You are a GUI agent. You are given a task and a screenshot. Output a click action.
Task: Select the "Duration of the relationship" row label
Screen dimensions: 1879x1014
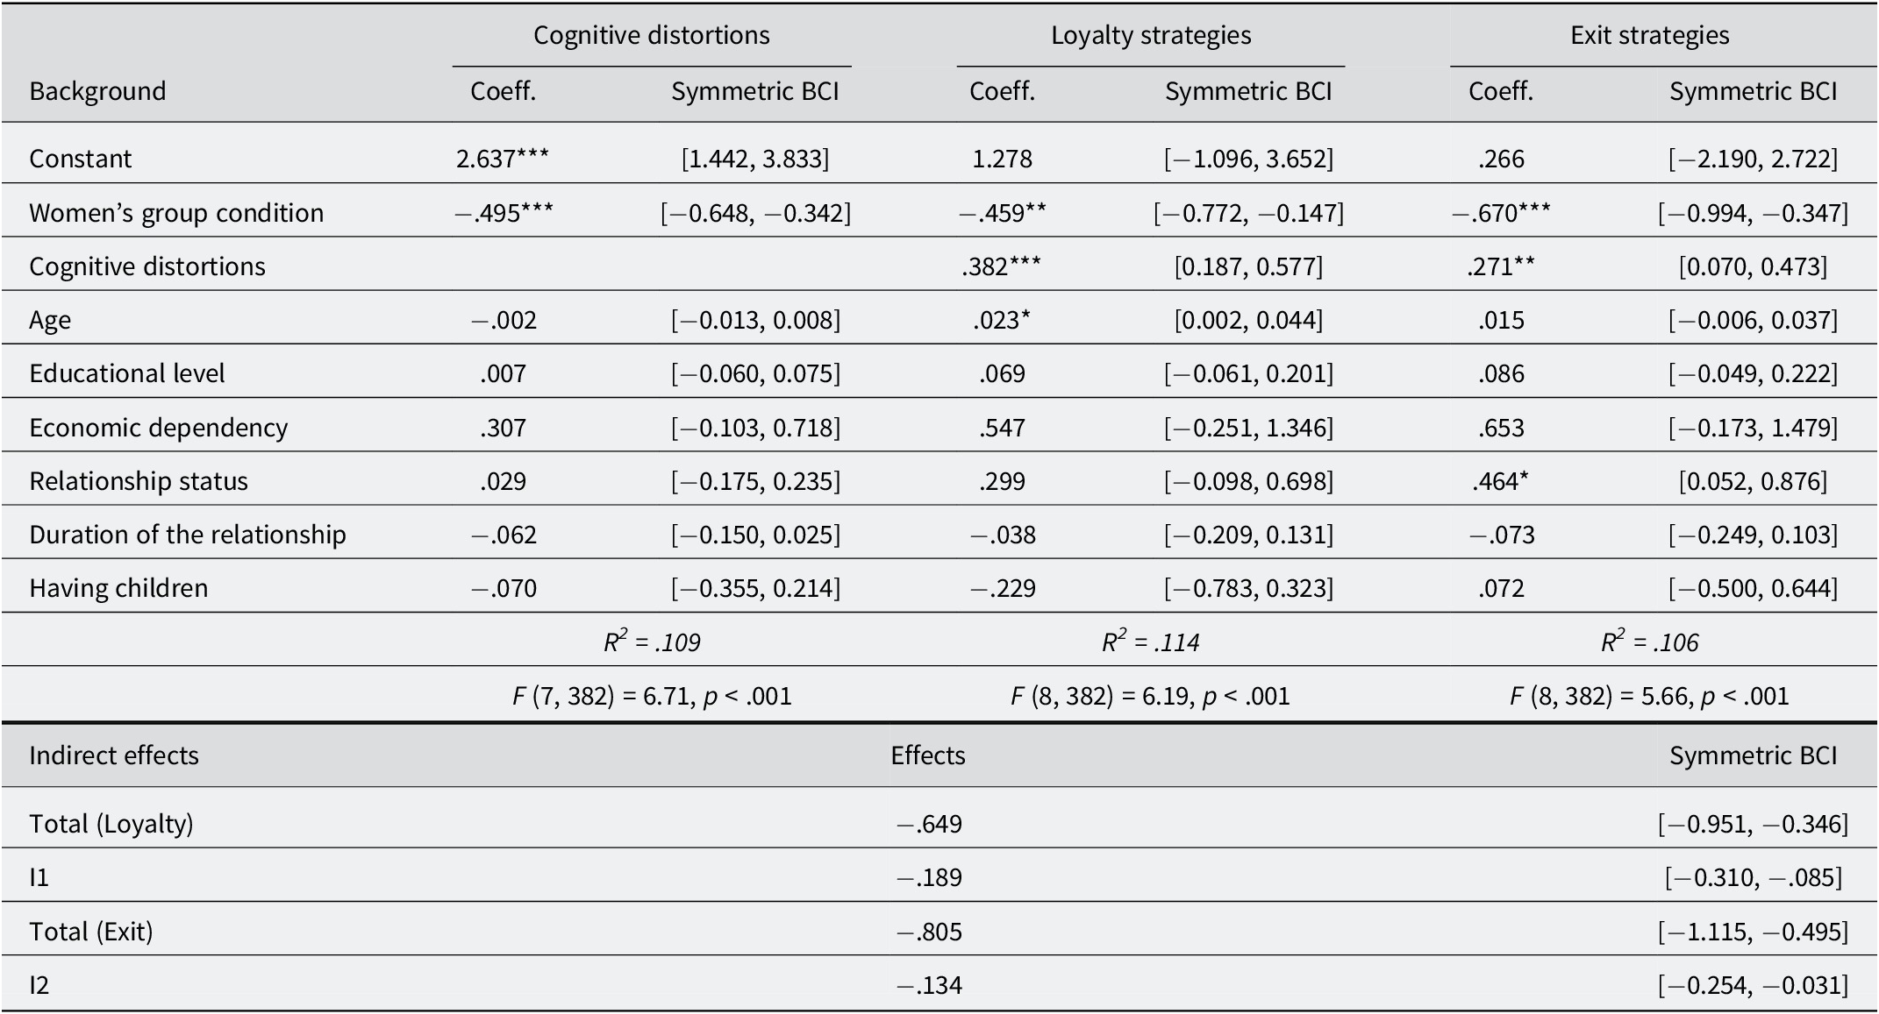[x=187, y=535]
